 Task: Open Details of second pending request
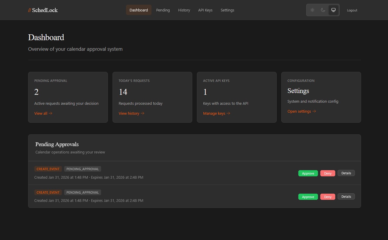point(346,197)
